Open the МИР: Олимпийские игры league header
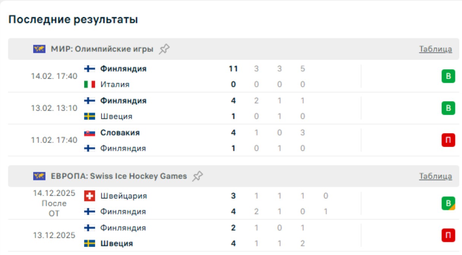462x255 pixels. pos(102,49)
